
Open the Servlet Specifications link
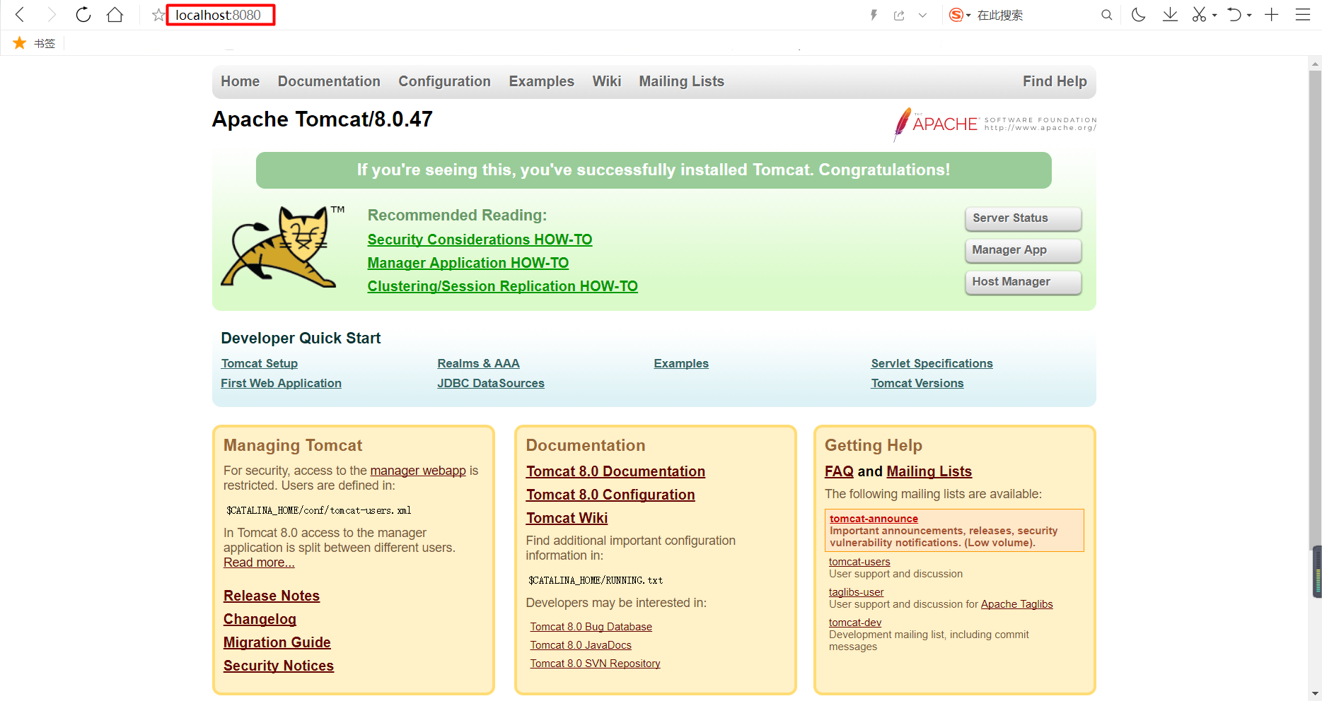click(x=932, y=363)
